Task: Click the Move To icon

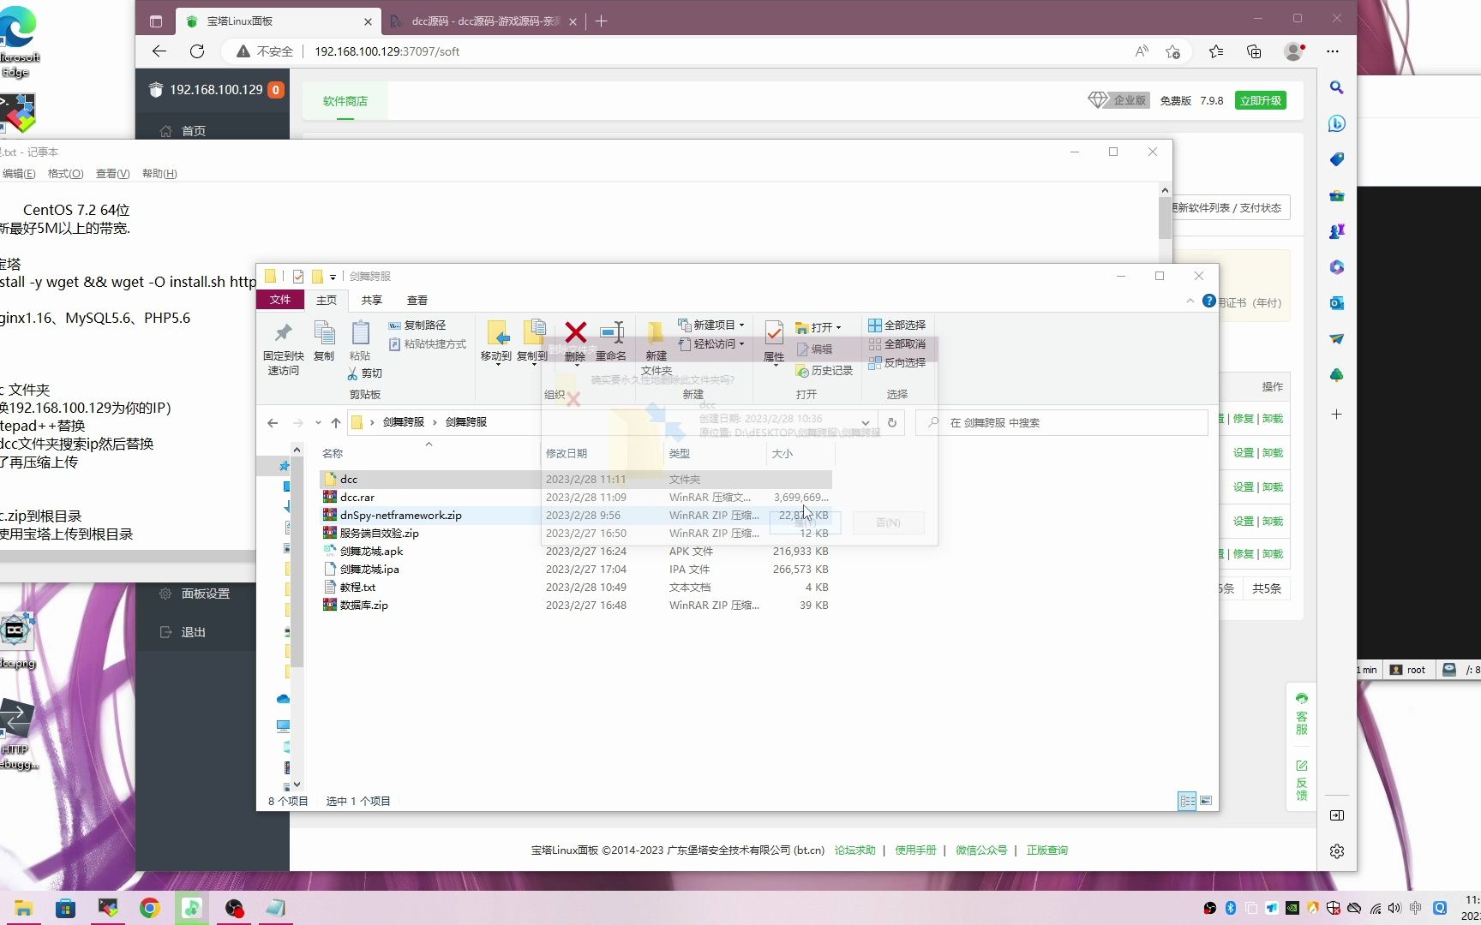Action: pyautogui.click(x=496, y=343)
